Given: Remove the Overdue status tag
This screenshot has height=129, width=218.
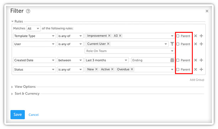Looking at the screenshot, I should [132, 69].
